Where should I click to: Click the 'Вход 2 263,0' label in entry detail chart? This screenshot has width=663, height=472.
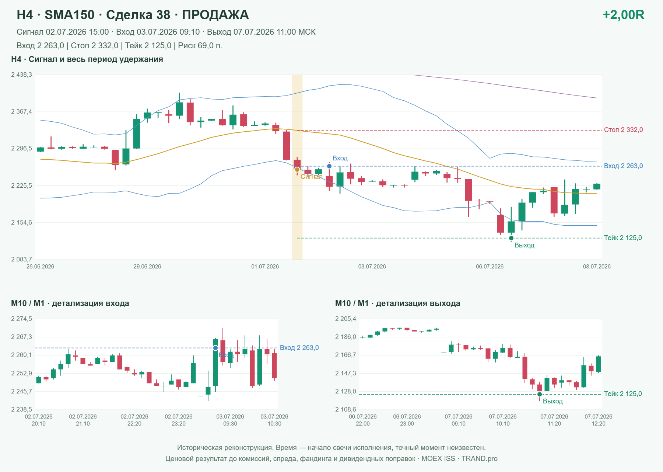pos(299,348)
